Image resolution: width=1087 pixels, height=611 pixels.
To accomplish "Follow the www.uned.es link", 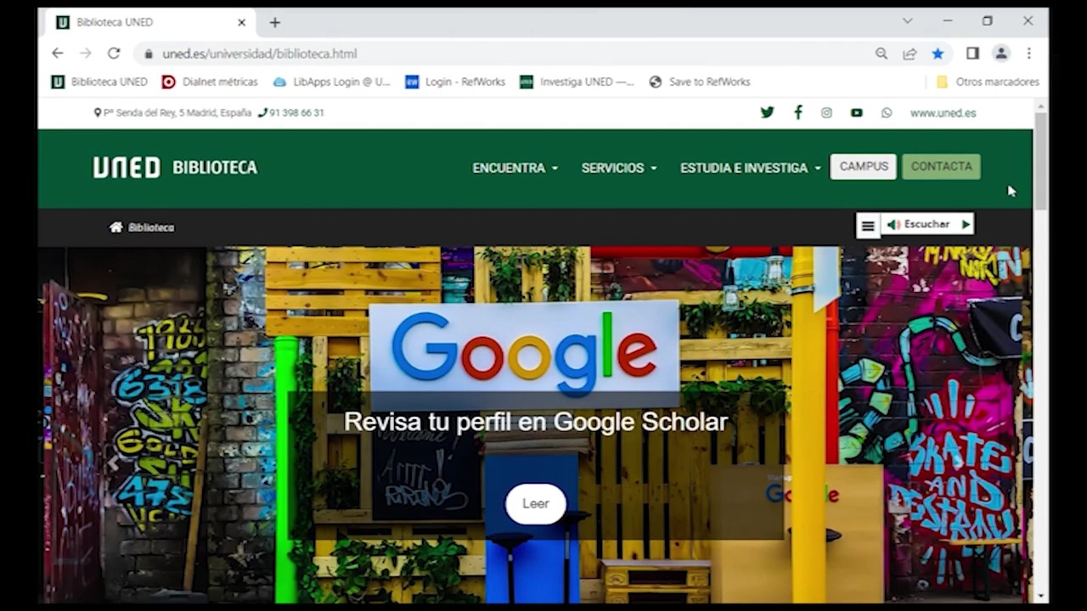I will (x=943, y=113).
